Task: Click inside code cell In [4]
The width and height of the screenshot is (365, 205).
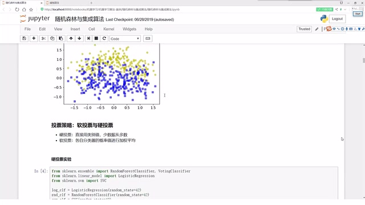Action: point(194,183)
